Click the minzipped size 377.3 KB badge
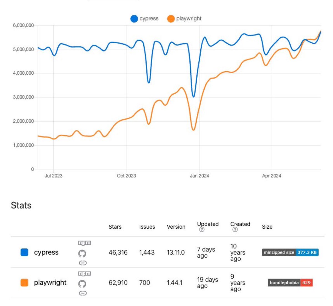Viewport: 333px width, 306px height. coord(290,252)
